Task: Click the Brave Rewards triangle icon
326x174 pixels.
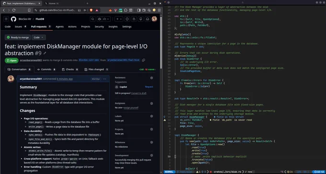Action: pos(97,10)
